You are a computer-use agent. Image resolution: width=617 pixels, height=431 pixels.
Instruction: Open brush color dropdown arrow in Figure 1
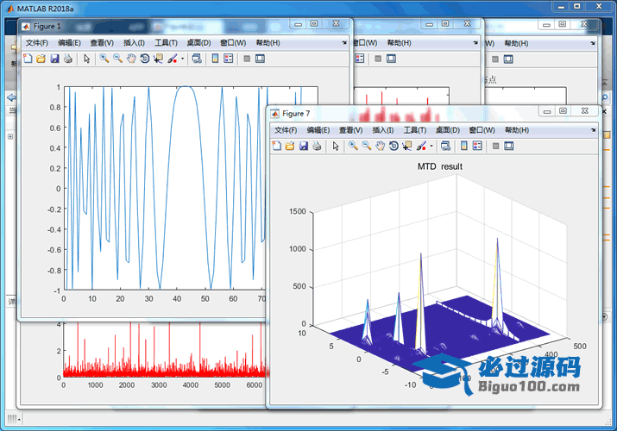182,59
